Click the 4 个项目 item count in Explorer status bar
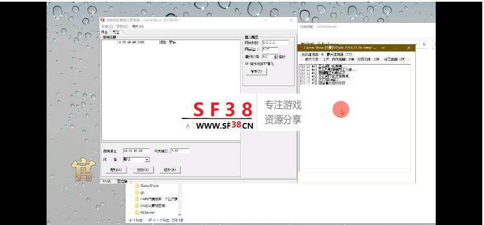This screenshot has width=484, height=225. coord(136,220)
